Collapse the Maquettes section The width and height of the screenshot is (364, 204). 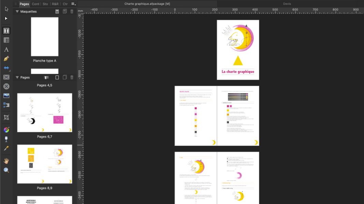(x=17, y=12)
